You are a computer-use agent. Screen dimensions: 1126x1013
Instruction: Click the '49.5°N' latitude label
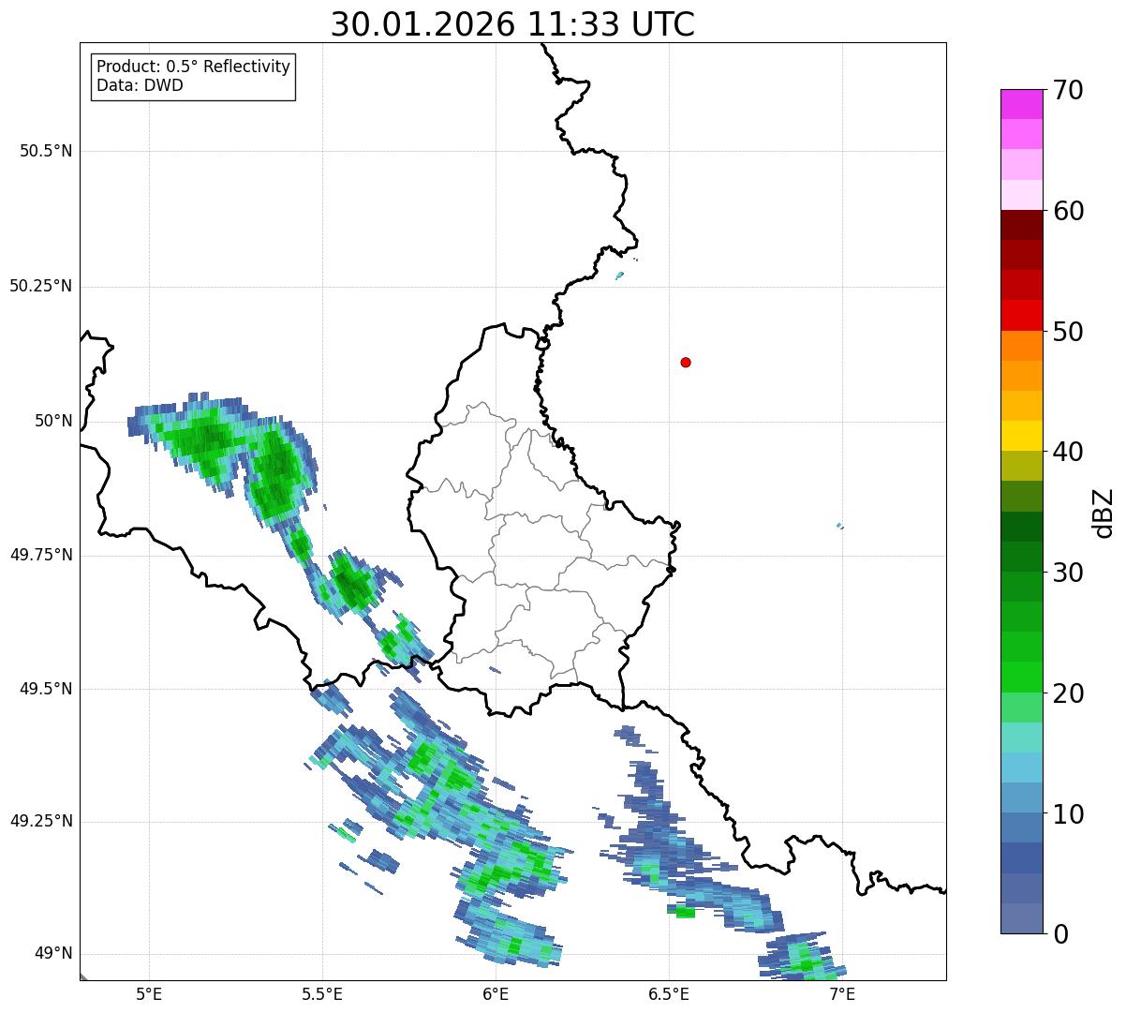click(46, 689)
